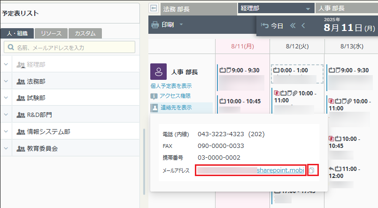This screenshot has width=378, height=208.
Task: Select the 8/11(月) column header
Action: 242,46
